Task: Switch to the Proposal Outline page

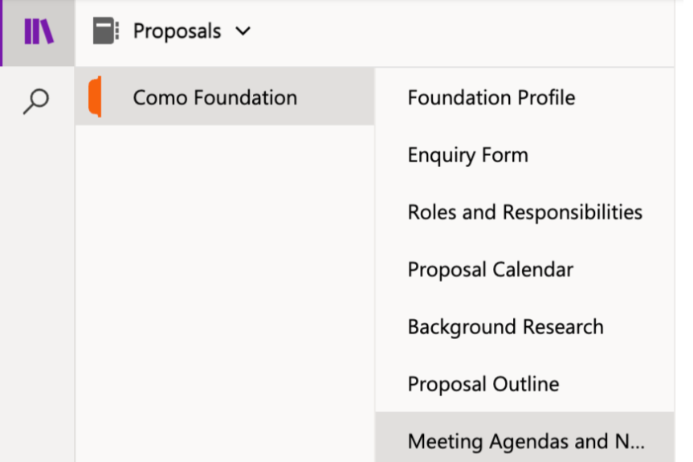Action: point(483,384)
